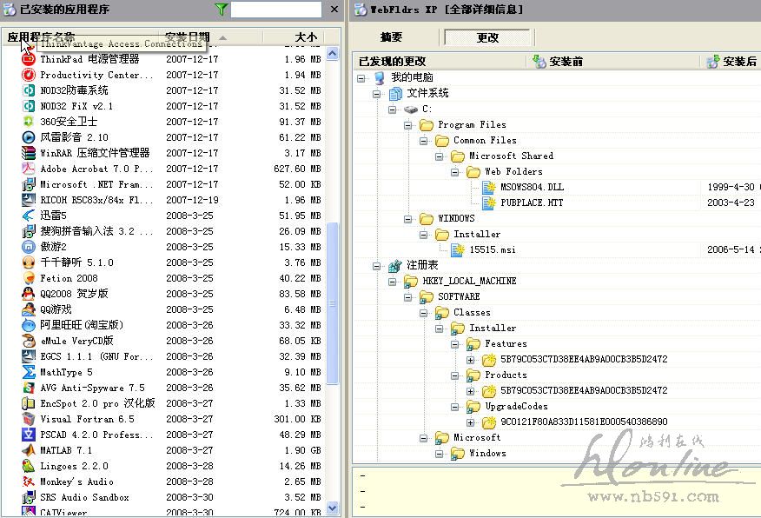Select 搜狗拼音输入法 3.2 row
The image size is (761, 518).
click(x=171, y=231)
